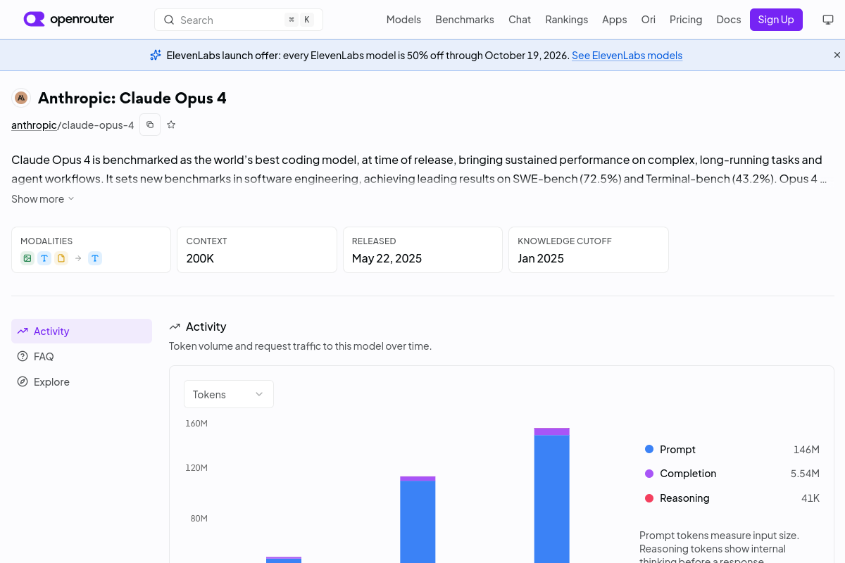
Task: Open the Ori nav item
Action: pyautogui.click(x=648, y=20)
